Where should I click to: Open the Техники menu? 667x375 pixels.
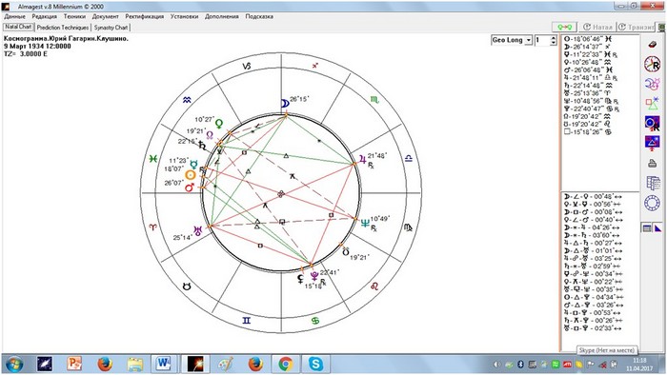point(74,16)
